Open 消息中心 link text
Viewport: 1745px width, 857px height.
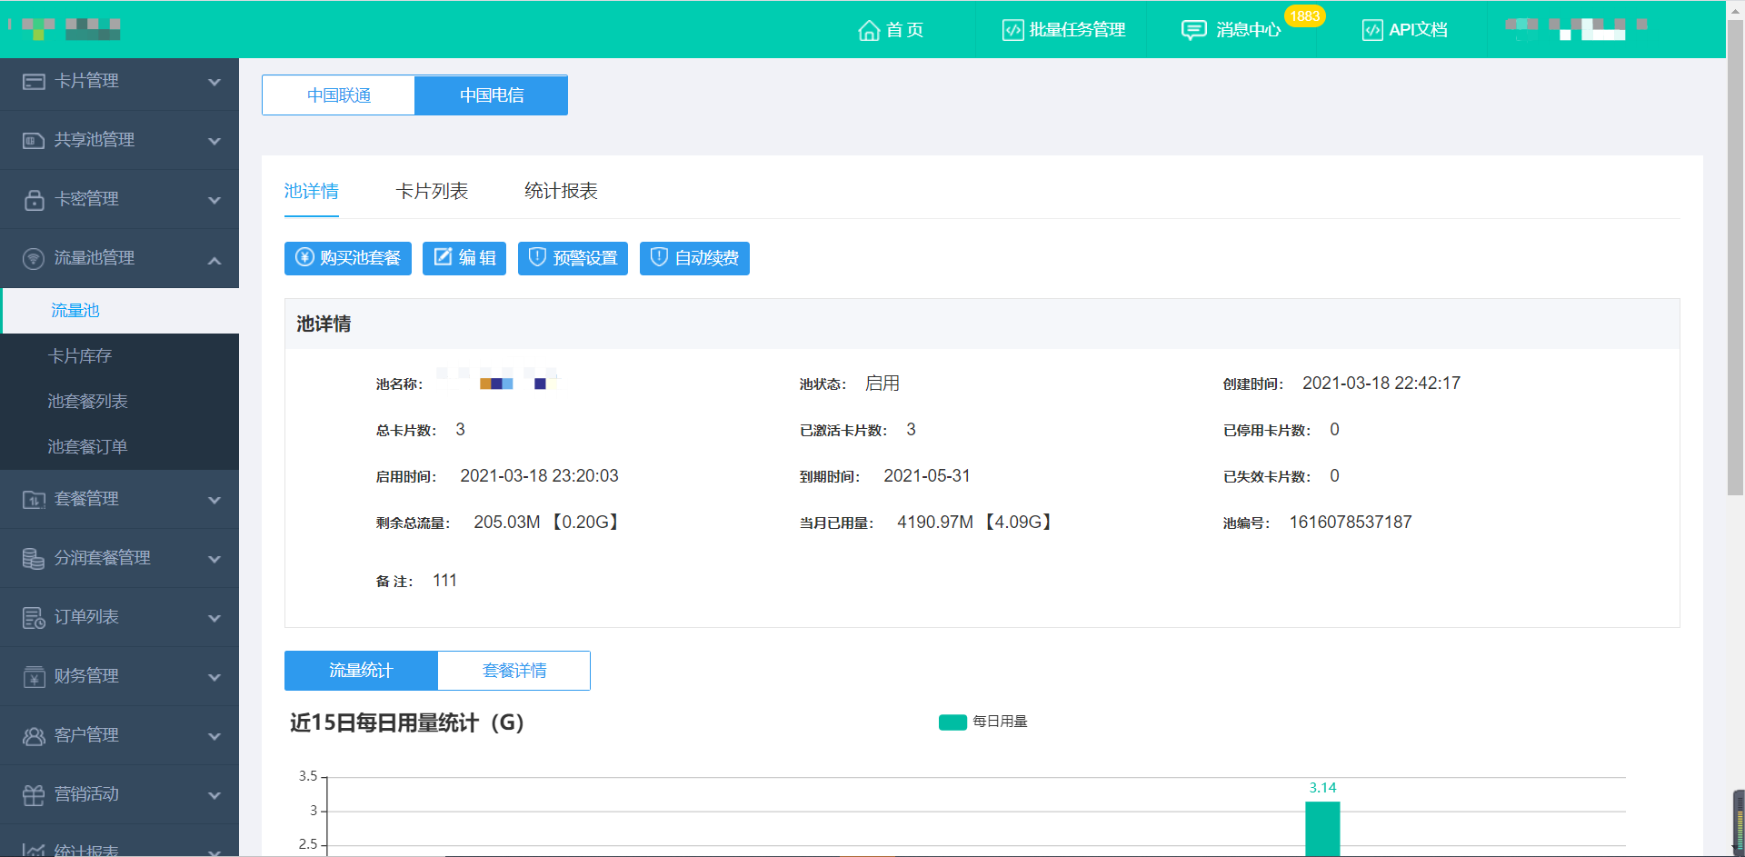pyautogui.click(x=1248, y=30)
